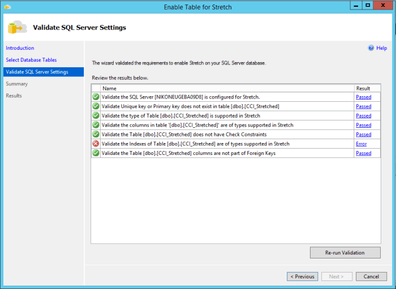
Task: Click the blue Help question mark icon
Action: pos(371,48)
